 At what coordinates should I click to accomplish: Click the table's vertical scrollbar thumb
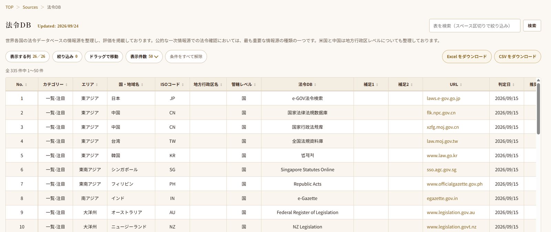point(538,108)
